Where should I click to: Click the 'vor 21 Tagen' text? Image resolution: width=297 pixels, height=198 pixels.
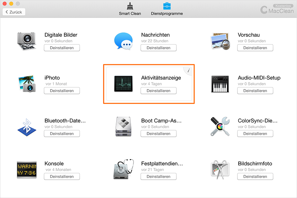(x=152, y=170)
